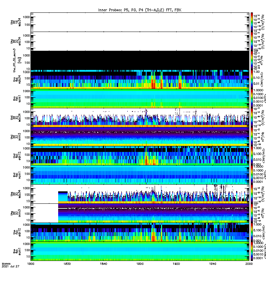Click the '2021 Jul 27' date label
Viewport: 266px width, 284px height.
pyautogui.click(x=11, y=266)
